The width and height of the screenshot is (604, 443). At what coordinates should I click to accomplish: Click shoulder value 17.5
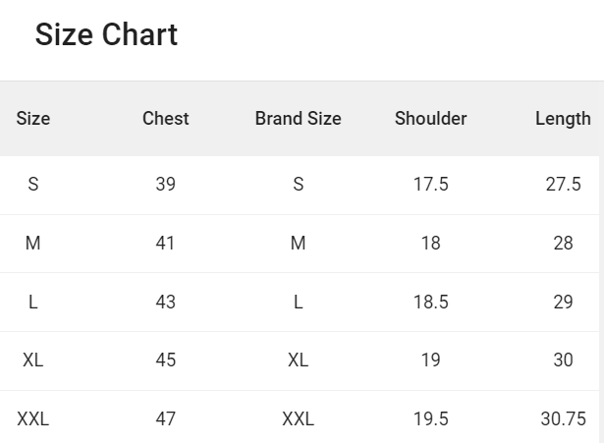[x=430, y=184]
